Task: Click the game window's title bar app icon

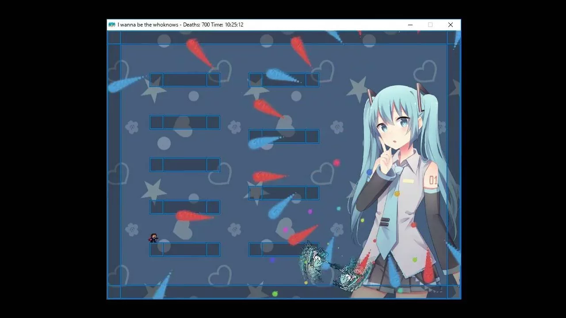Action: click(x=112, y=25)
